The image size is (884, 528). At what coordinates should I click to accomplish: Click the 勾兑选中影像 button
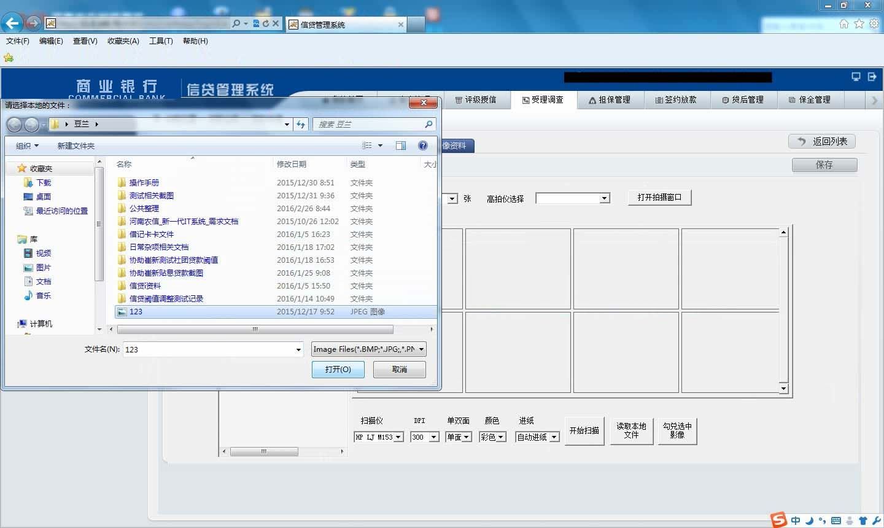tap(677, 430)
